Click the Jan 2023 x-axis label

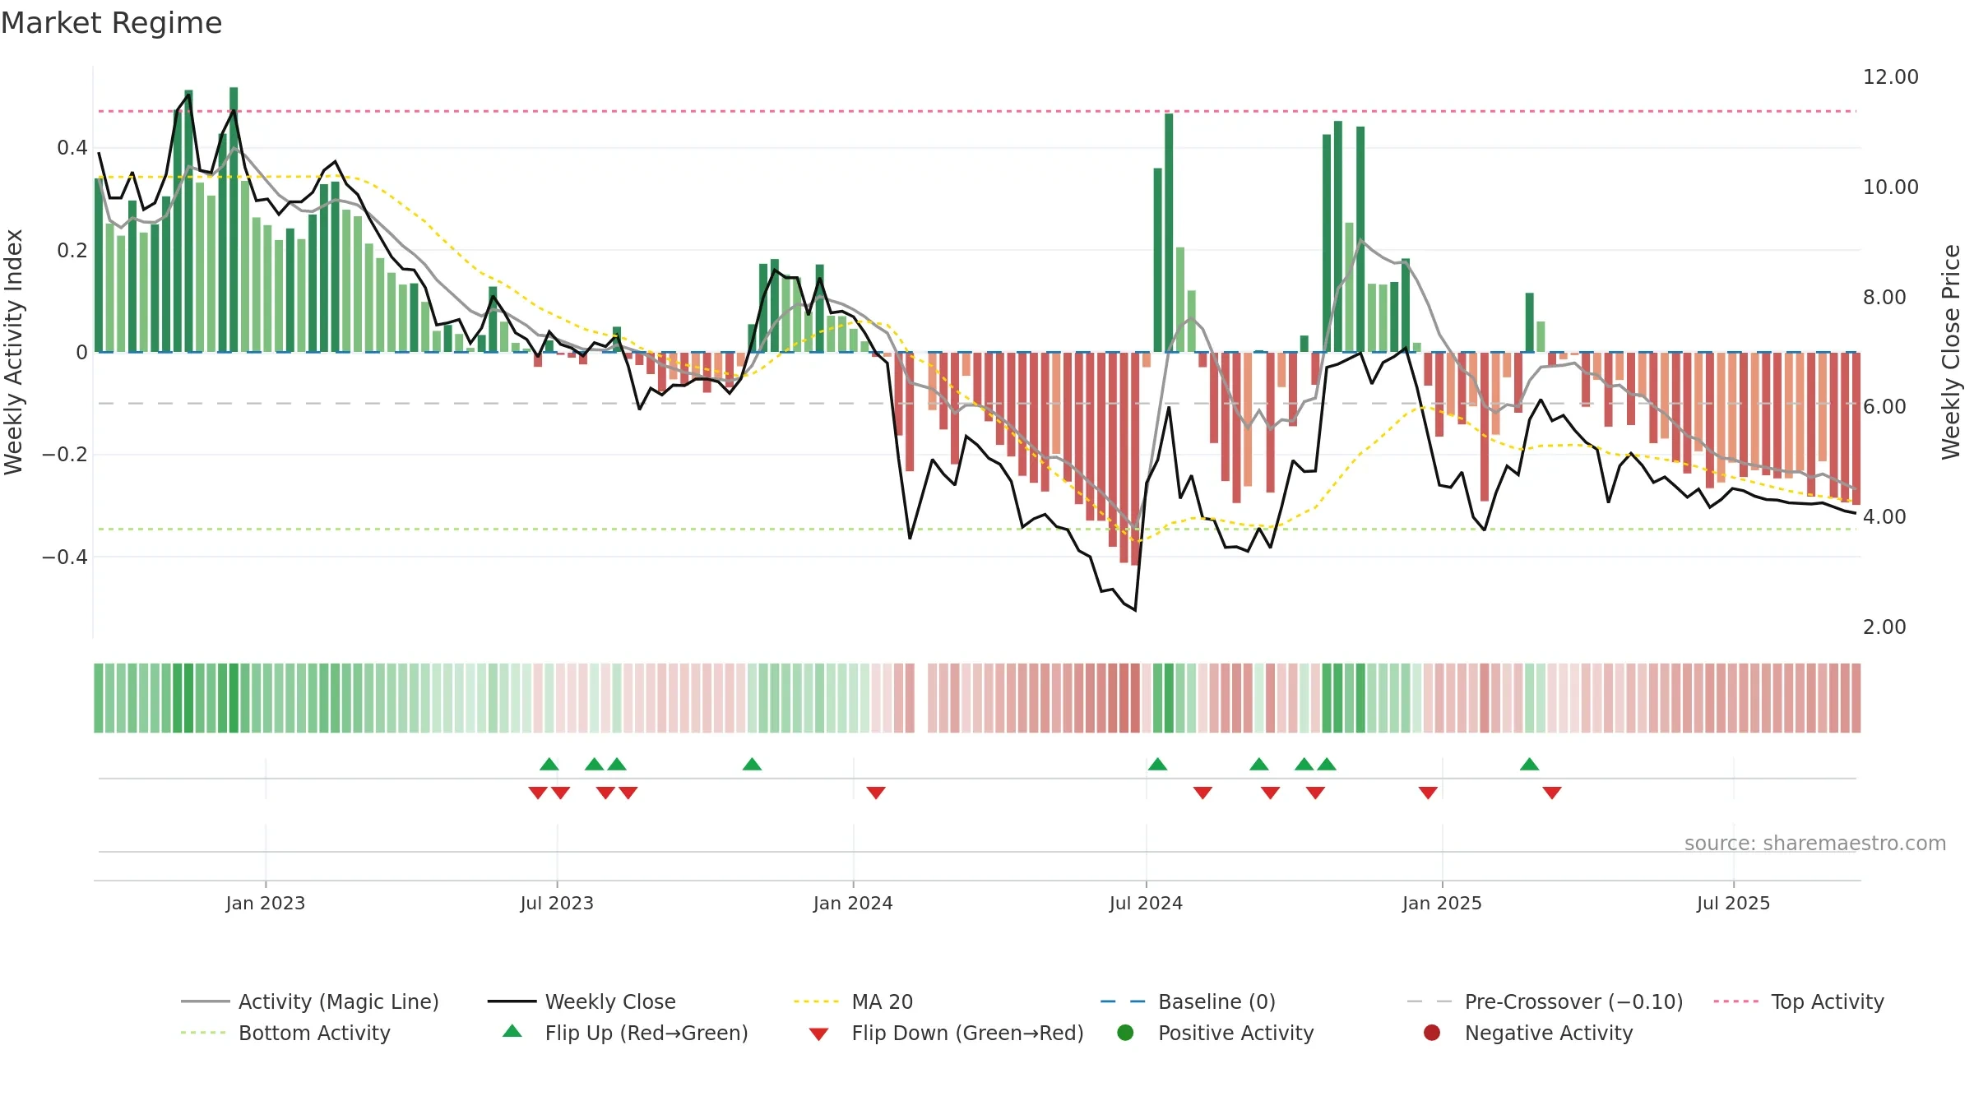(266, 903)
